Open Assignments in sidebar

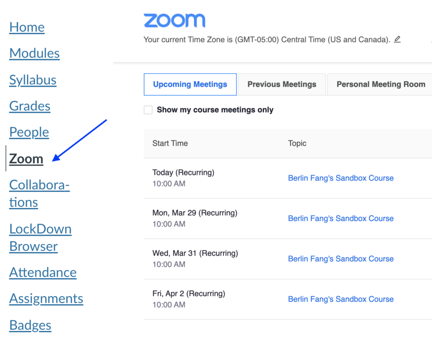tap(46, 299)
